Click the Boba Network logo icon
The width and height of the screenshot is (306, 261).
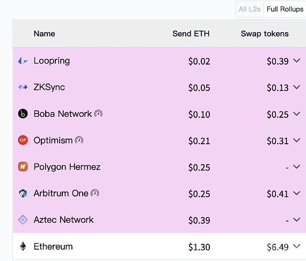(x=23, y=114)
